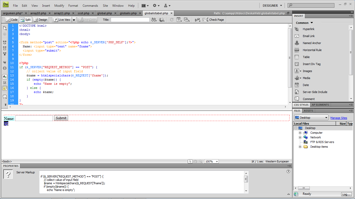The height and width of the screenshot is (199, 355).
Task: Switch to scot.php tab
Action: coord(83,13)
